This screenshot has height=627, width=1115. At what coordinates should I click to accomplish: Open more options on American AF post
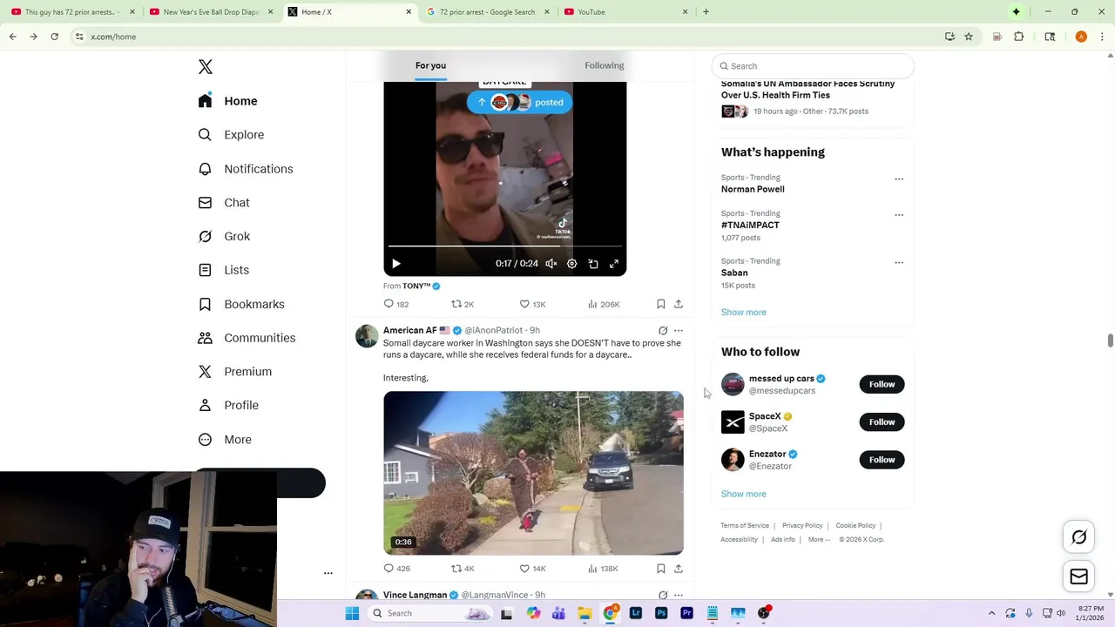click(x=679, y=331)
